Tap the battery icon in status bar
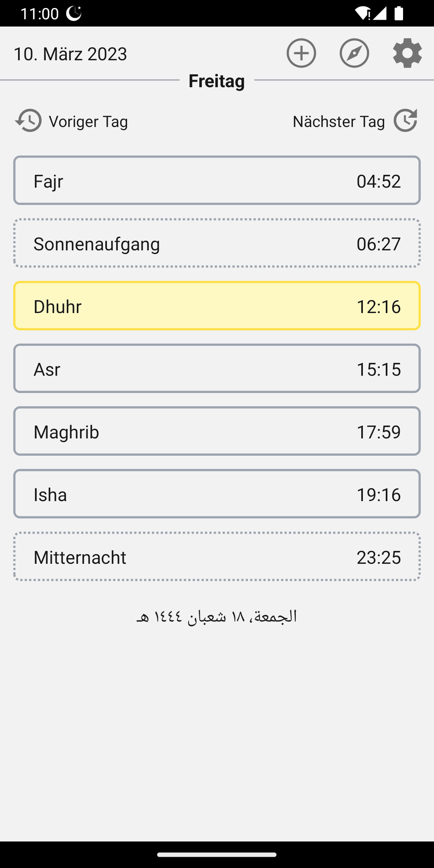This screenshot has width=434, height=868. tap(399, 13)
